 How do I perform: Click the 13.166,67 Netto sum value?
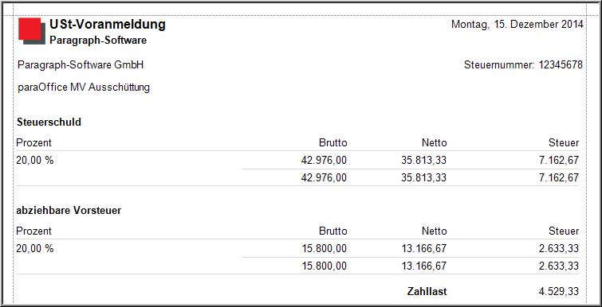pyautogui.click(x=424, y=266)
